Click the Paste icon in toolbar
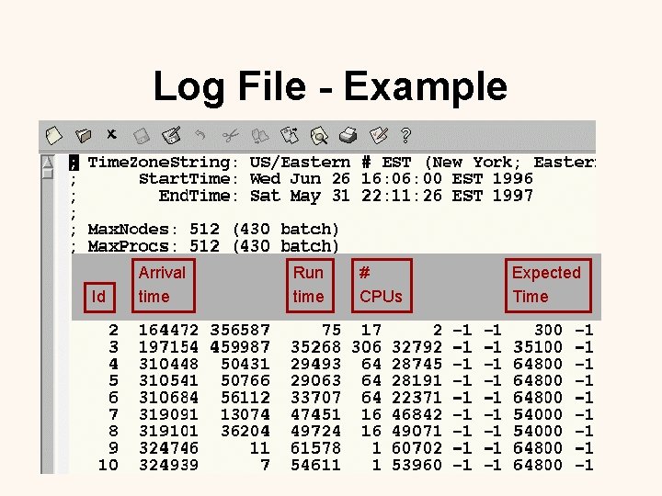The height and width of the screenshot is (496, 662). [x=290, y=135]
